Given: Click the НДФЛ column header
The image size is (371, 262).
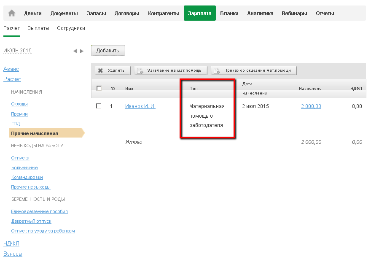Looking at the screenshot, I should 356,88.
